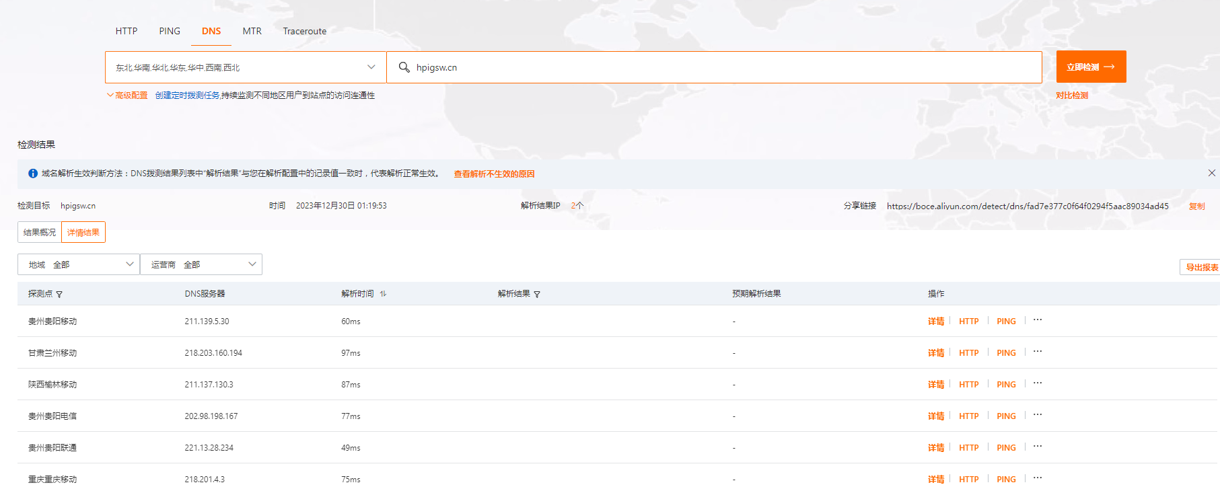Open more actions for 重庆重庆移动 row
Image resolution: width=1220 pixels, height=491 pixels.
point(1038,478)
